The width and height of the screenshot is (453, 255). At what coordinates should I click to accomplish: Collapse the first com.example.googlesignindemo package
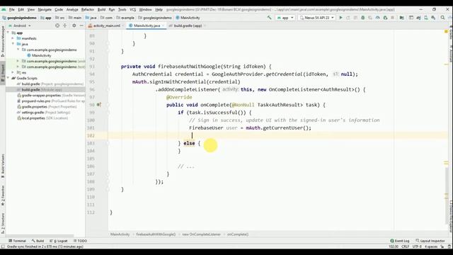coord(18,50)
